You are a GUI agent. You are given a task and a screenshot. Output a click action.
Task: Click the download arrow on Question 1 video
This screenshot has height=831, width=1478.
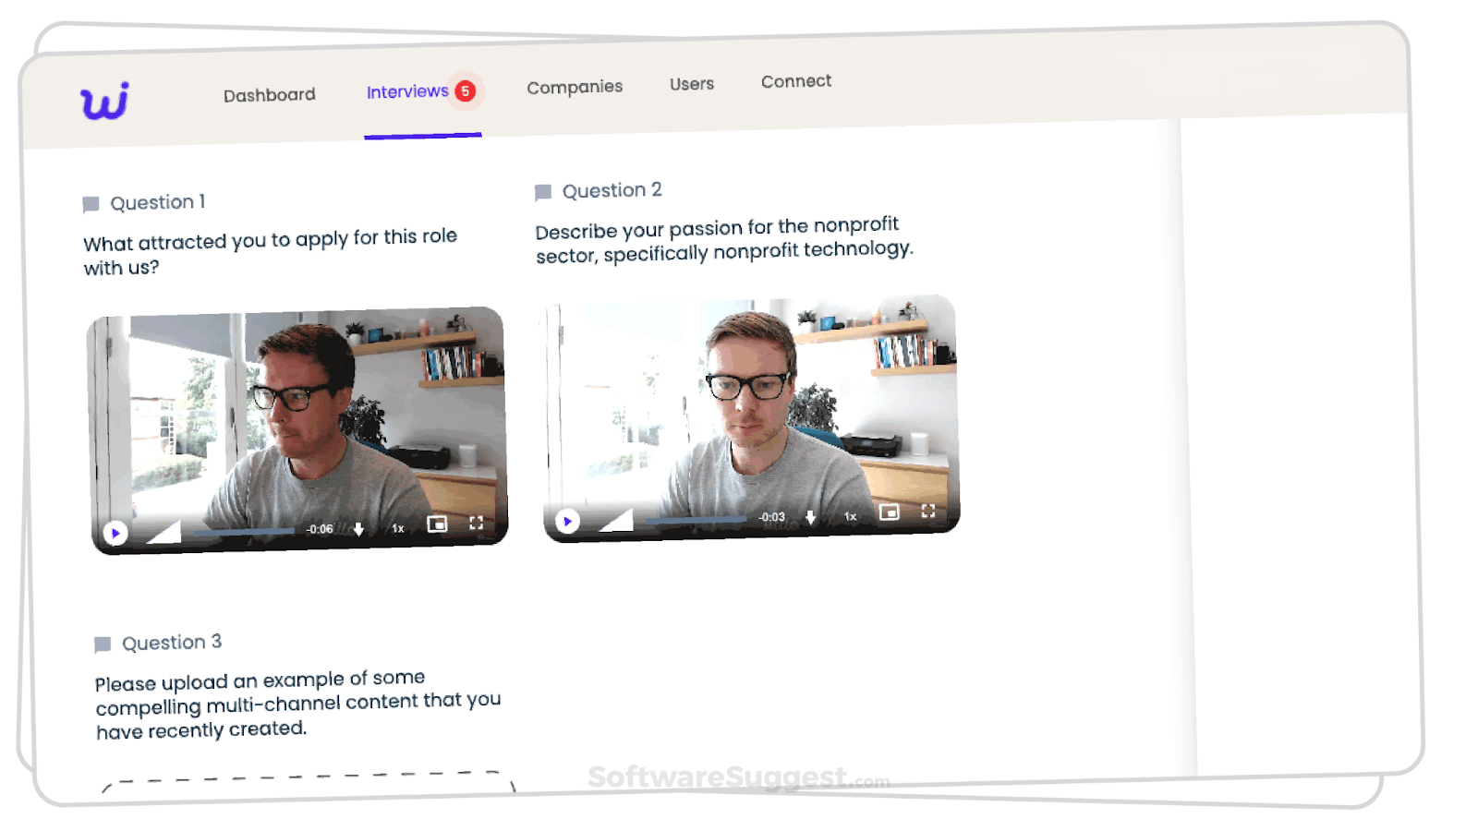tap(358, 527)
